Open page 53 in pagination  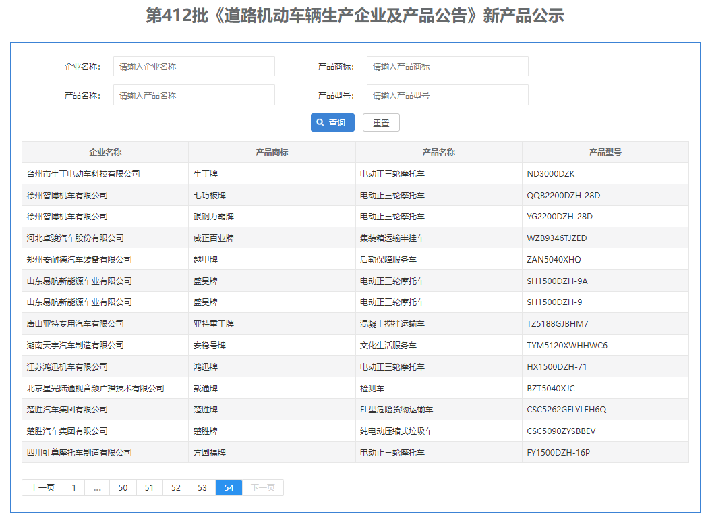(202, 487)
